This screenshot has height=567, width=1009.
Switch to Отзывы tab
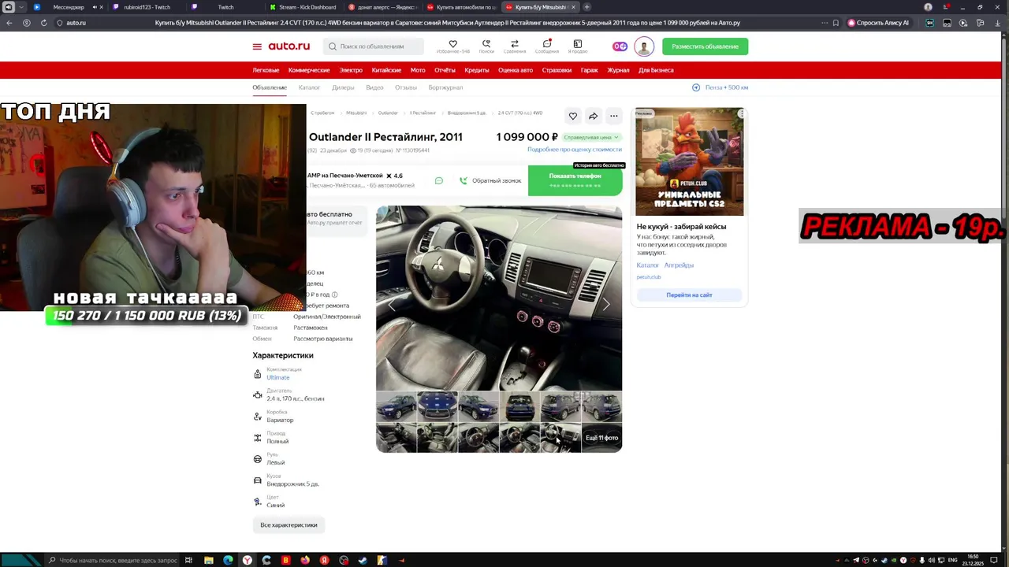click(x=406, y=87)
